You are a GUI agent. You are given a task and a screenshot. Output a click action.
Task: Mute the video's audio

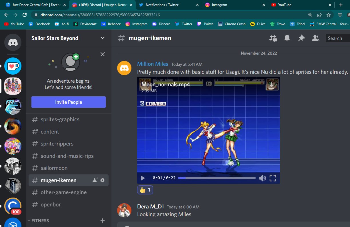point(262,178)
